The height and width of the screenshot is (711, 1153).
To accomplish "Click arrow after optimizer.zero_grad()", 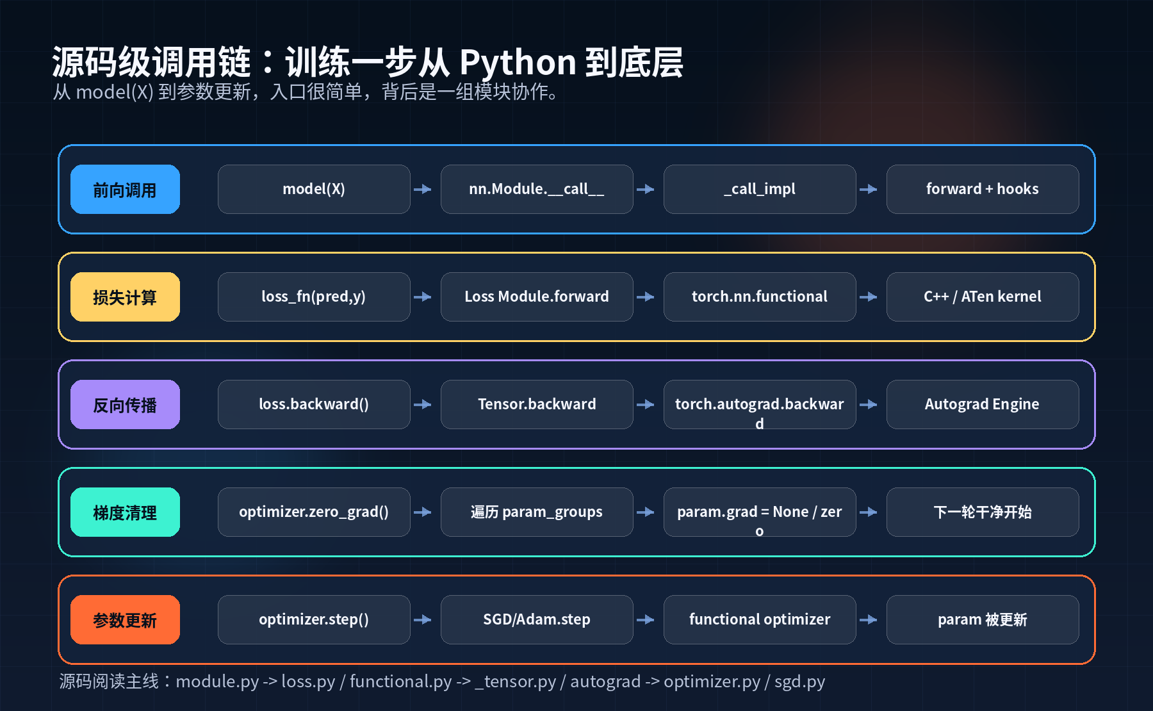I will pyautogui.click(x=423, y=512).
